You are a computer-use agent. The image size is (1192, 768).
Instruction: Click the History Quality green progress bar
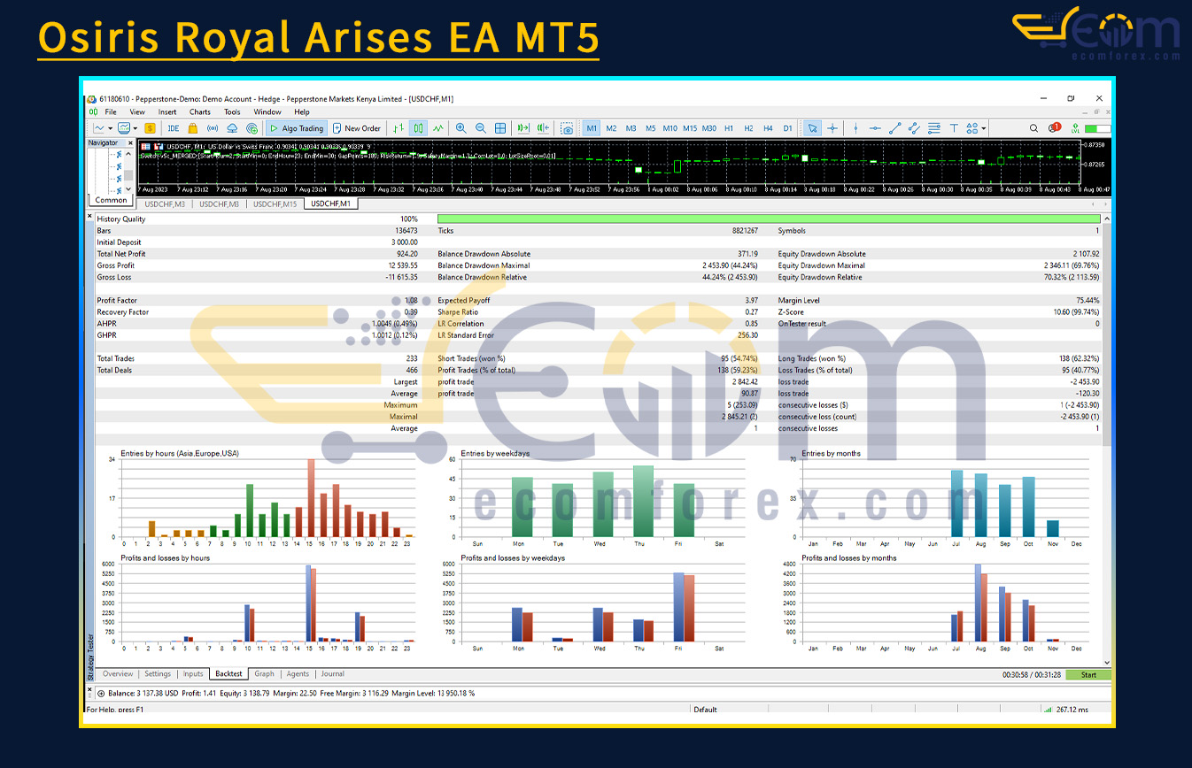tap(769, 219)
